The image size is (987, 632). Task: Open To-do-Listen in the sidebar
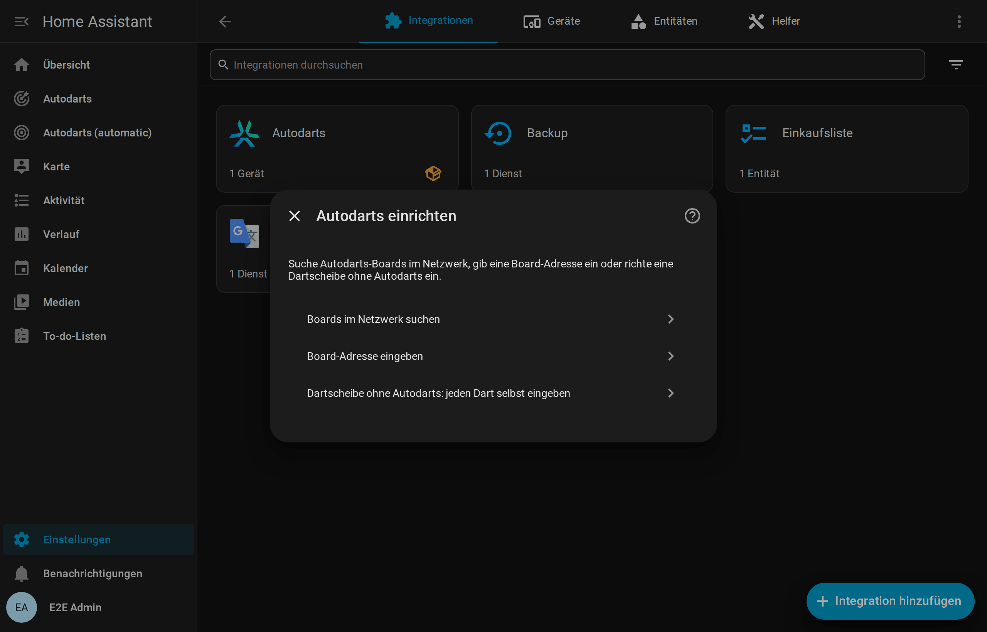[x=99, y=336]
